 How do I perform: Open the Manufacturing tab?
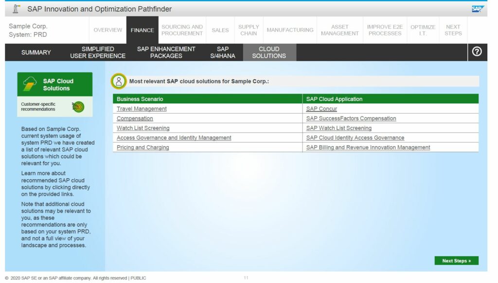(290, 30)
